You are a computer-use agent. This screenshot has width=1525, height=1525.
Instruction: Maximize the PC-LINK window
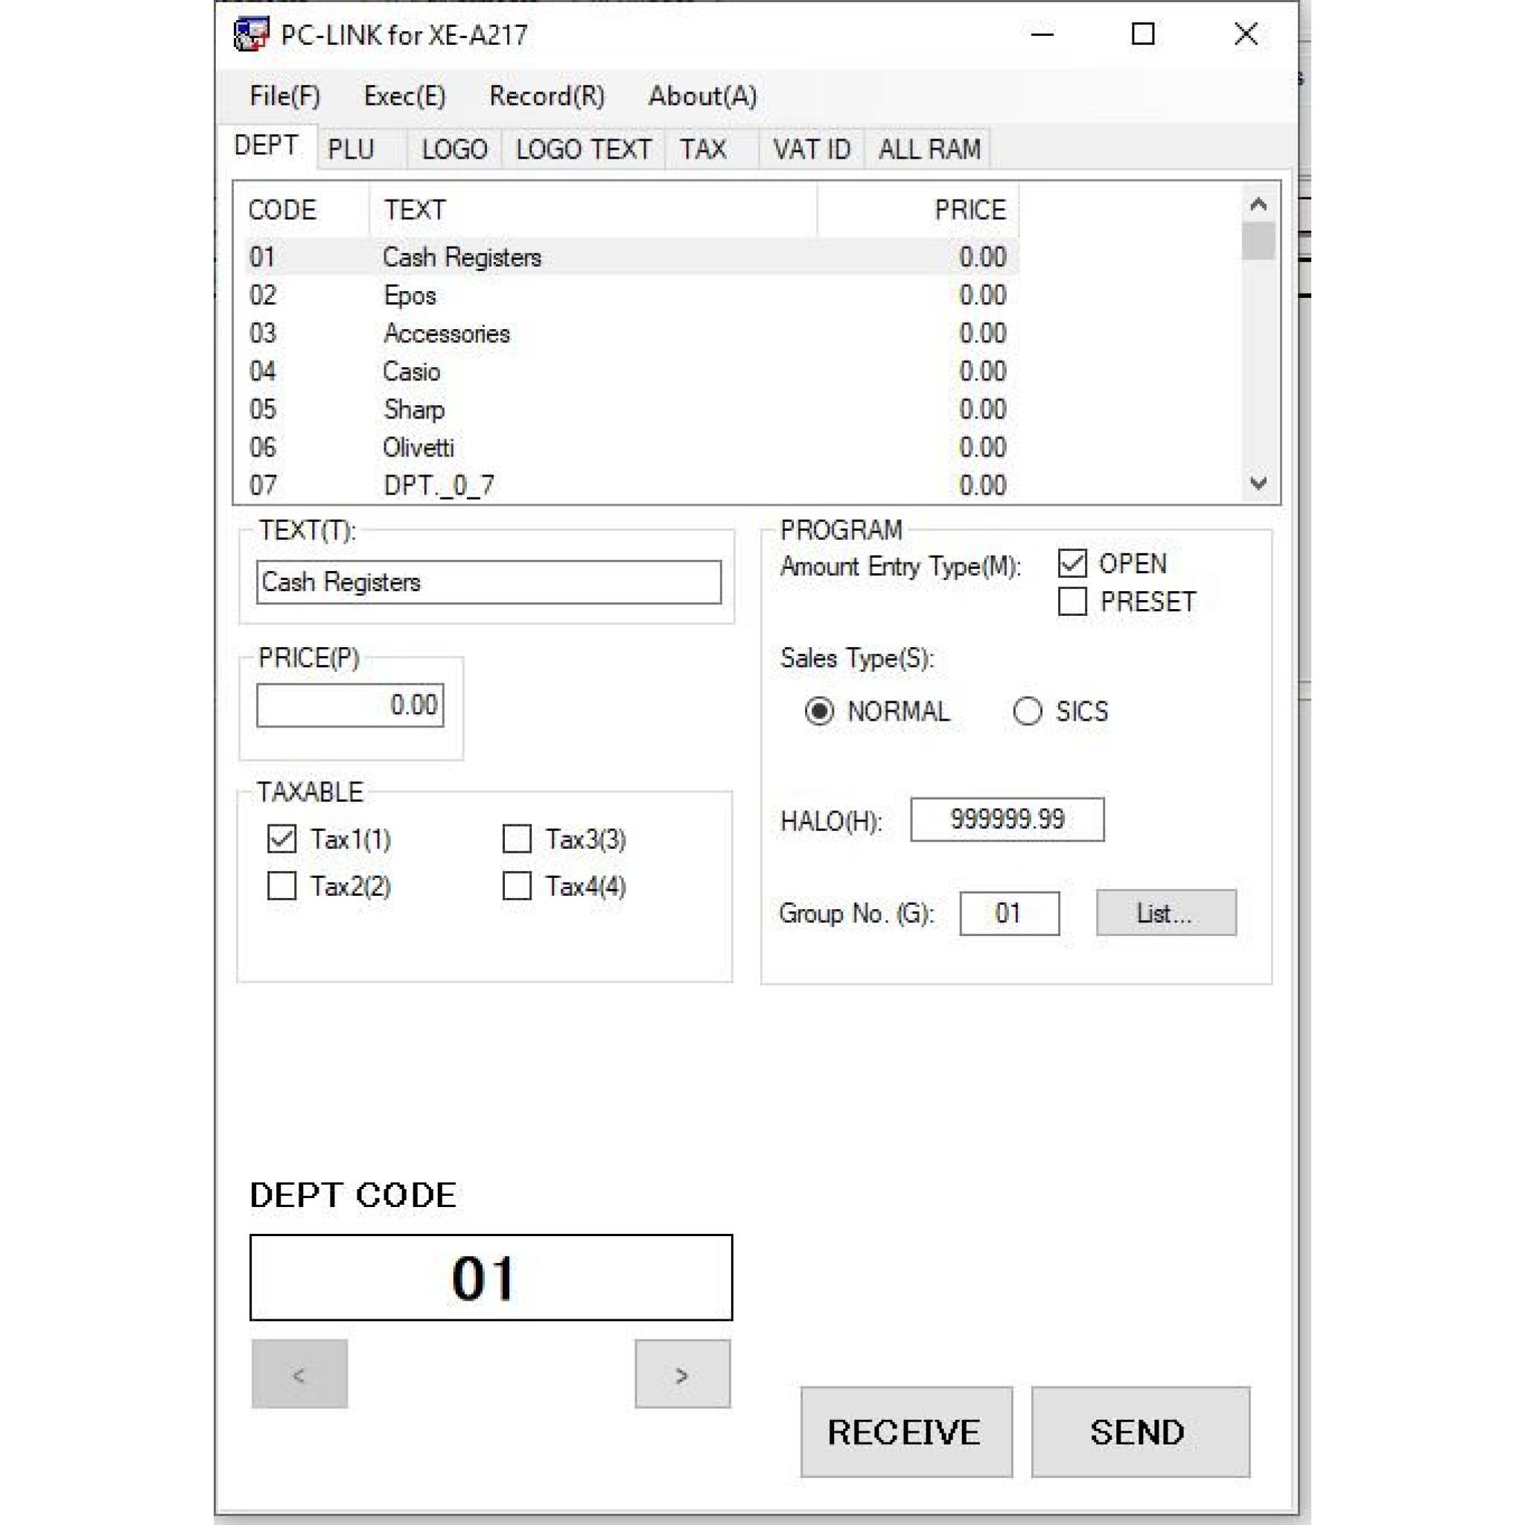(x=1143, y=35)
